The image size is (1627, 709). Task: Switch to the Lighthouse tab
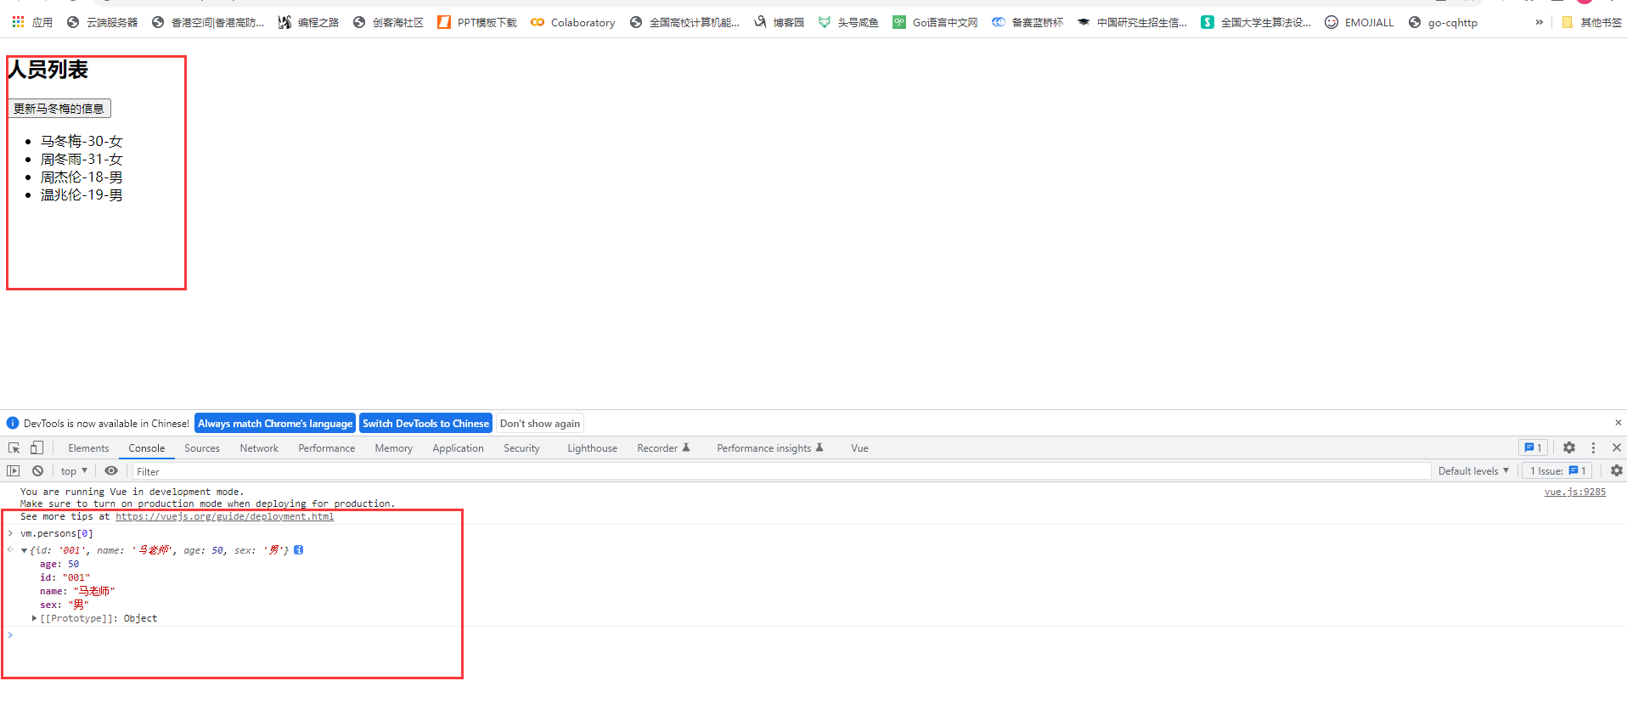592,447
